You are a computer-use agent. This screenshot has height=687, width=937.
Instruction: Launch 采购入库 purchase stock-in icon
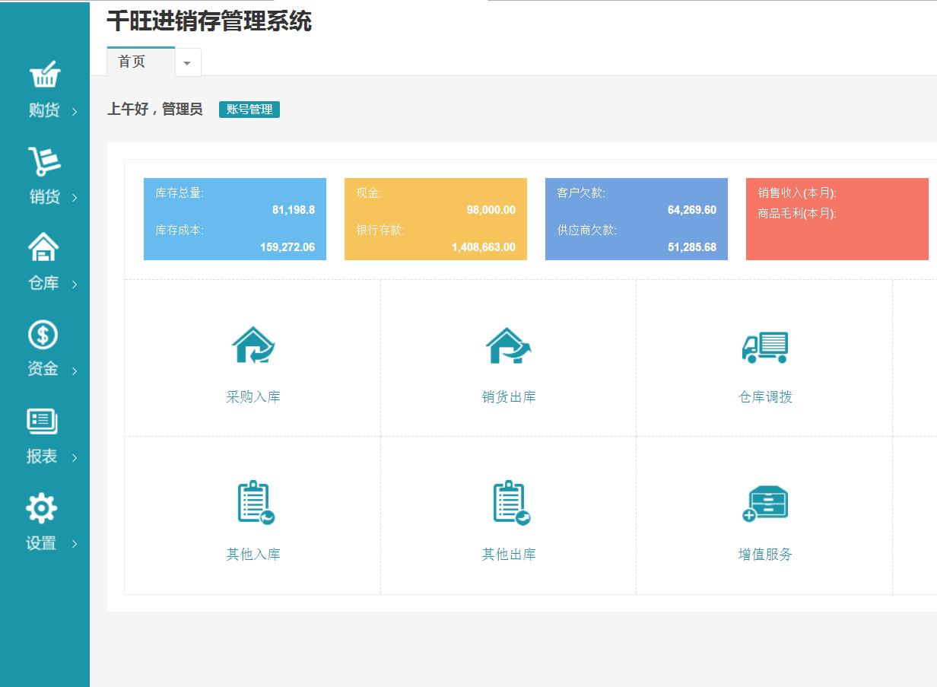253,346
